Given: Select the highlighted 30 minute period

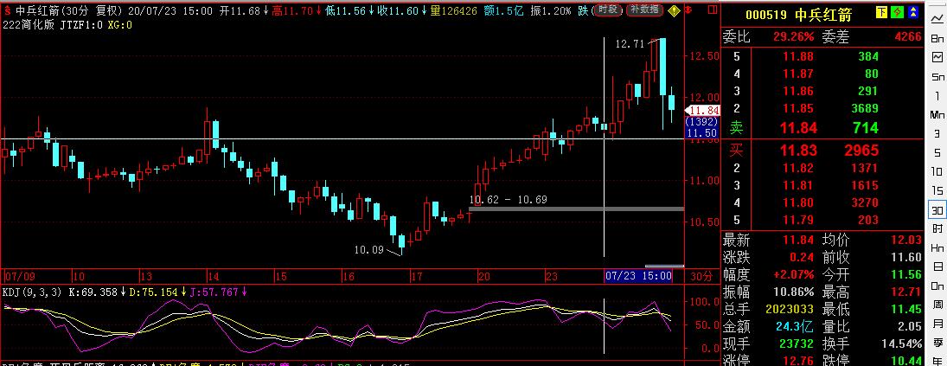Looking at the screenshot, I should pos(937,209).
